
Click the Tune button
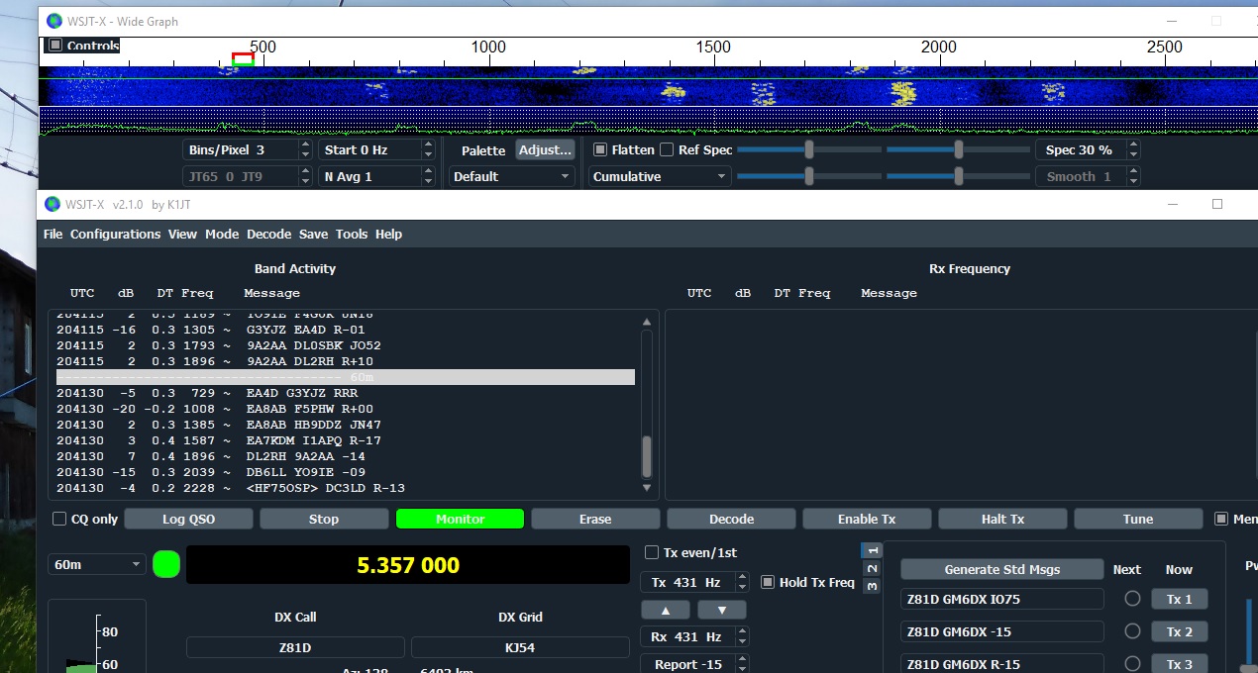pyautogui.click(x=1138, y=519)
